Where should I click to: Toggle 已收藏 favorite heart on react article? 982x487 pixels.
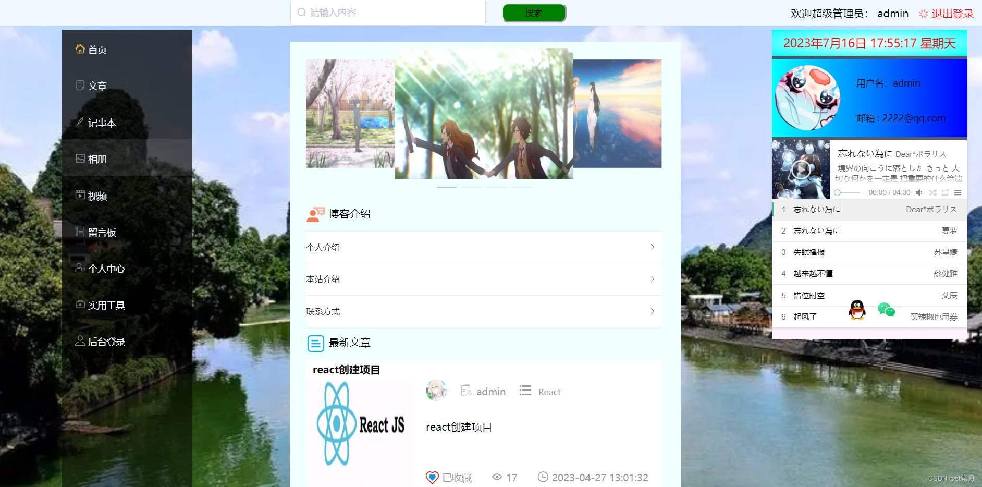[432, 477]
